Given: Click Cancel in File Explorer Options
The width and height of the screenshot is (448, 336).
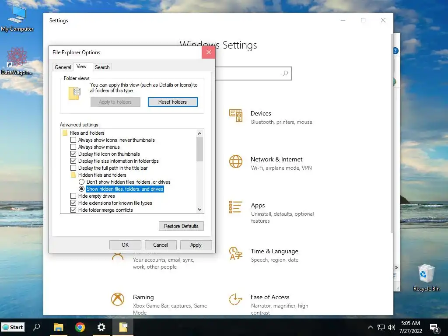Looking at the screenshot, I should pyautogui.click(x=161, y=245).
